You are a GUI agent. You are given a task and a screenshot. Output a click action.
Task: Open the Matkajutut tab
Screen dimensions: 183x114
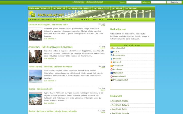pyautogui.click(x=59, y=8)
